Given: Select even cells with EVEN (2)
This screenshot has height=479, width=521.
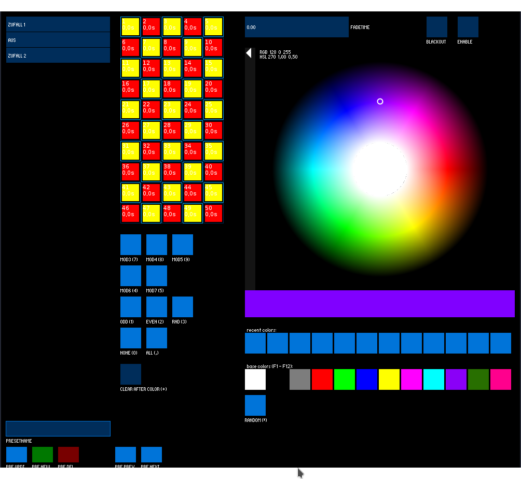Looking at the screenshot, I should tap(157, 307).
